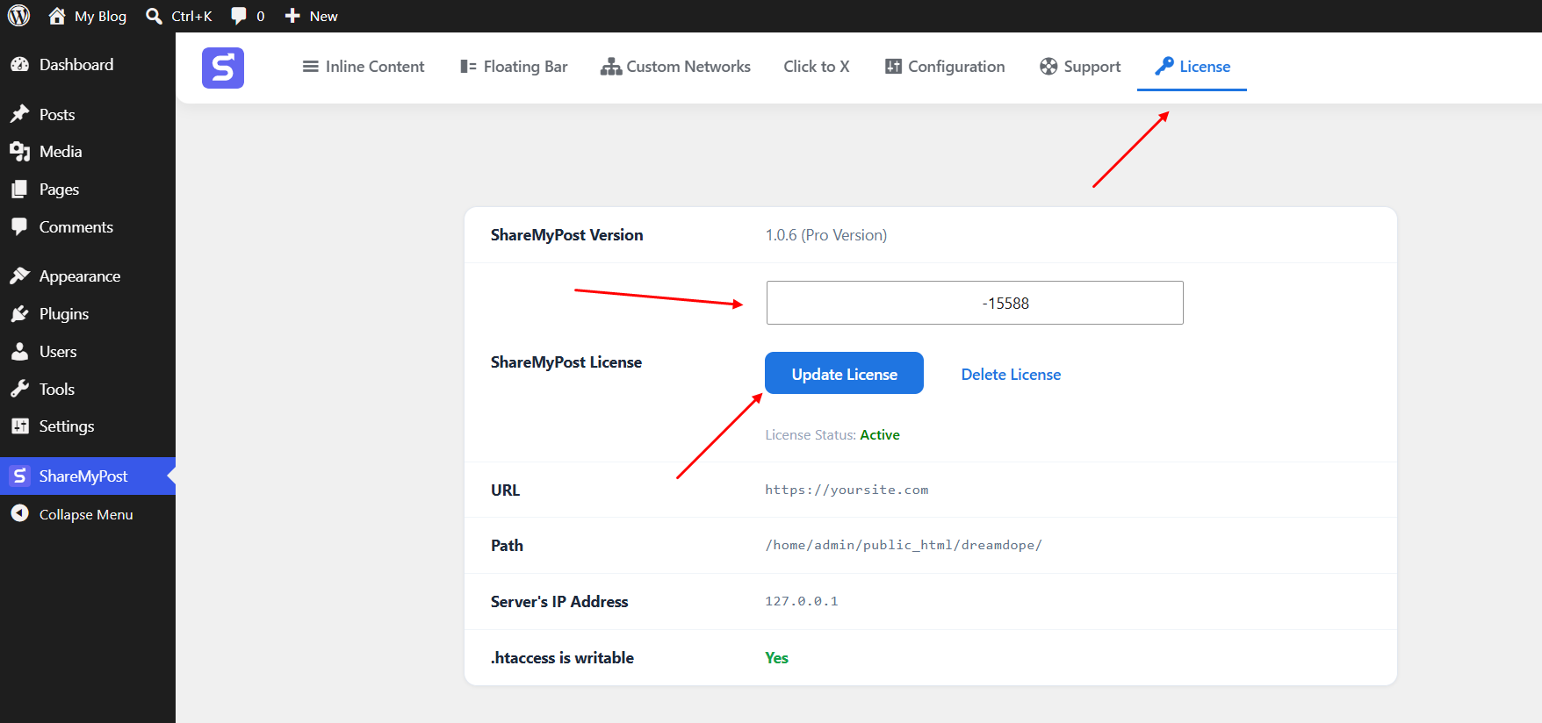Click the WordPress logo icon
This screenshot has width=1542, height=723.
coord(18,16)
